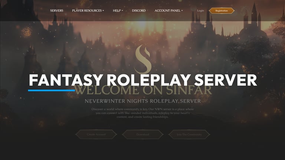Click the Welcome on Sinfar heading

click(x=143, y=90)
